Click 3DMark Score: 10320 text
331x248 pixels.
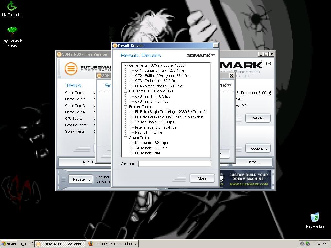tap(168, 65)
